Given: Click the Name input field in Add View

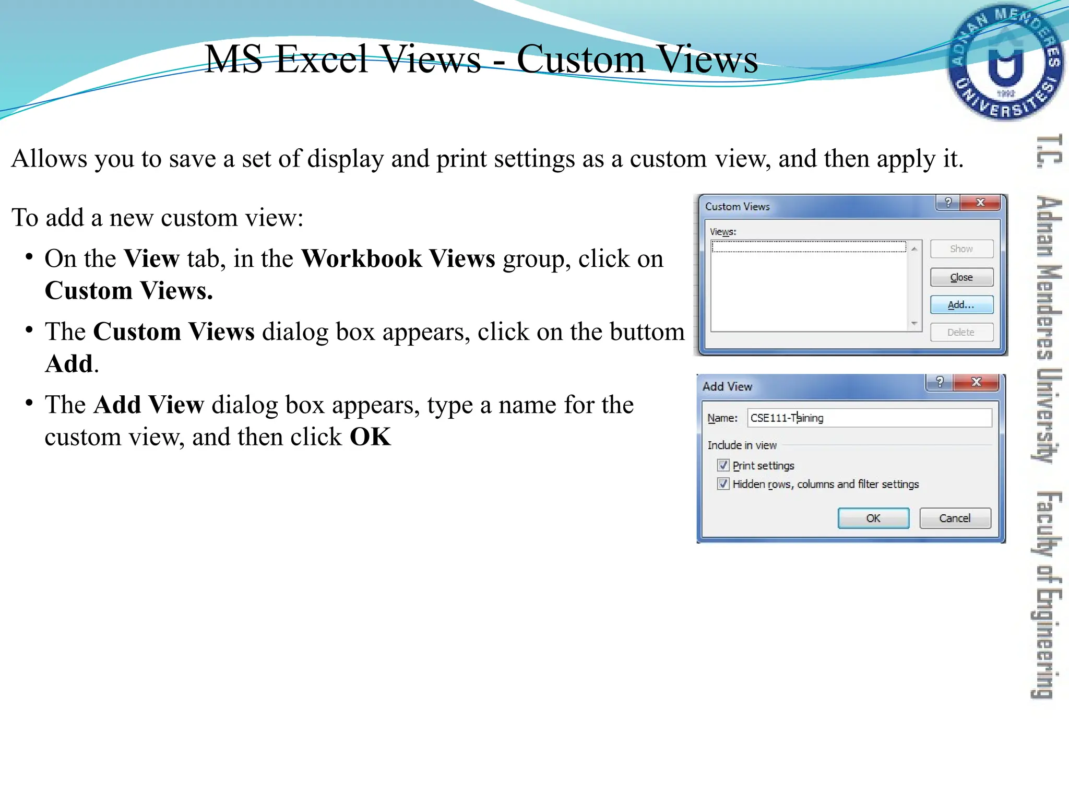Looking at the screenshot, I should pyautogui.click(x=870, y=418).
